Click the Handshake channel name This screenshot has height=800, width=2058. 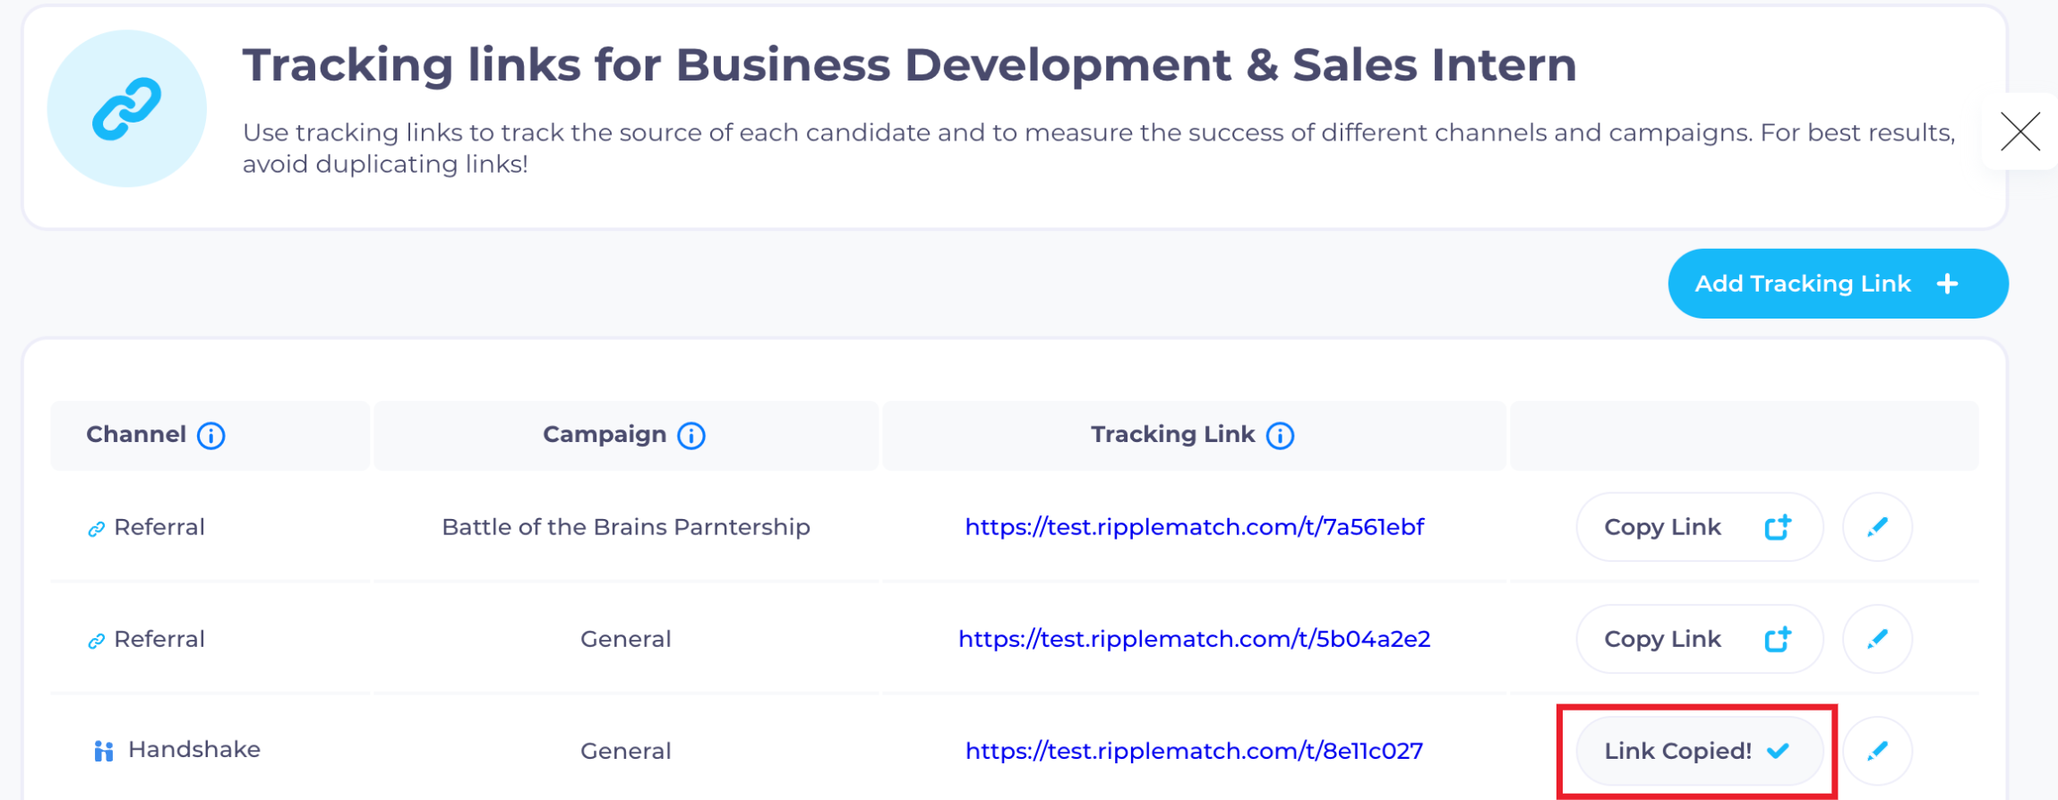coord(194,750)
